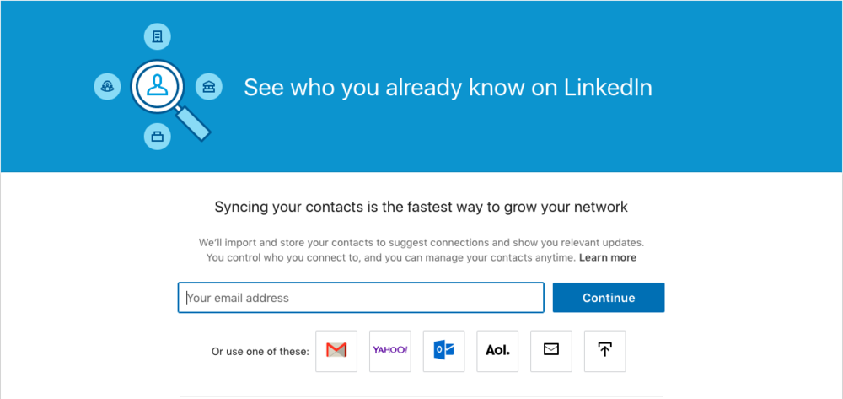Click the 'You control who you connect to' text
Screen dimensions: 843x399
(391, 257)
